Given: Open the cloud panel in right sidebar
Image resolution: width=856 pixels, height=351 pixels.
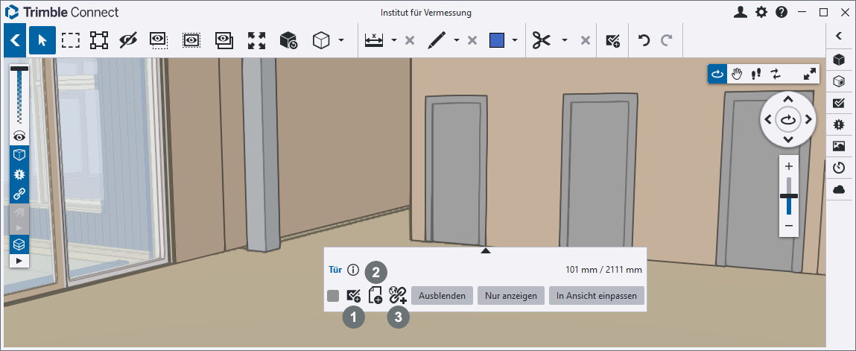Looking at the screenshot, I should (x=839, y=189).
